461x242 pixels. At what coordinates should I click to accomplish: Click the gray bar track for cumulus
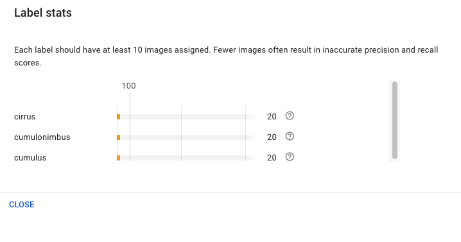click(188, 158)
